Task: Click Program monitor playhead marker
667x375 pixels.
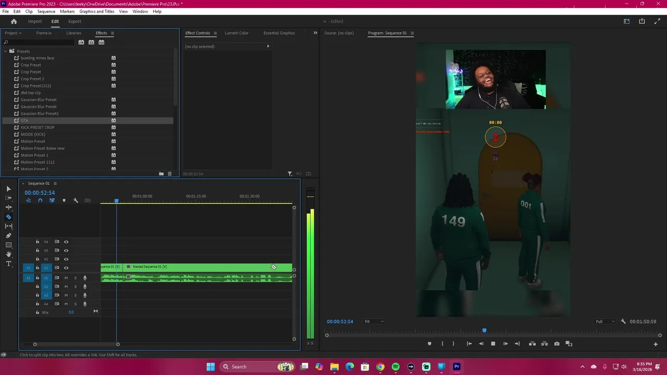Action: click(x=484, y=331)
